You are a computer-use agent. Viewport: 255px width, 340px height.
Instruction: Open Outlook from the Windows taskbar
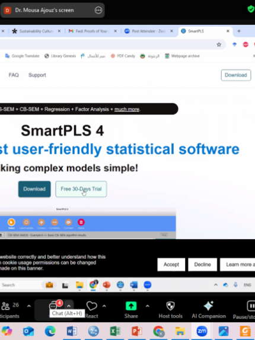tap(28, 331)
